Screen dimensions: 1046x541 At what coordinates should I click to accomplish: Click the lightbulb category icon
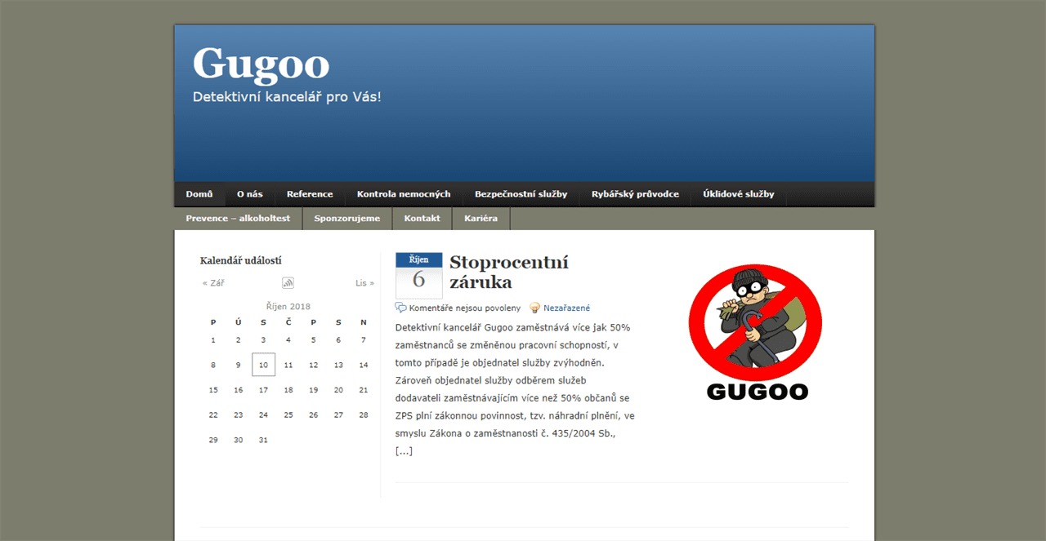pos(535,308)
